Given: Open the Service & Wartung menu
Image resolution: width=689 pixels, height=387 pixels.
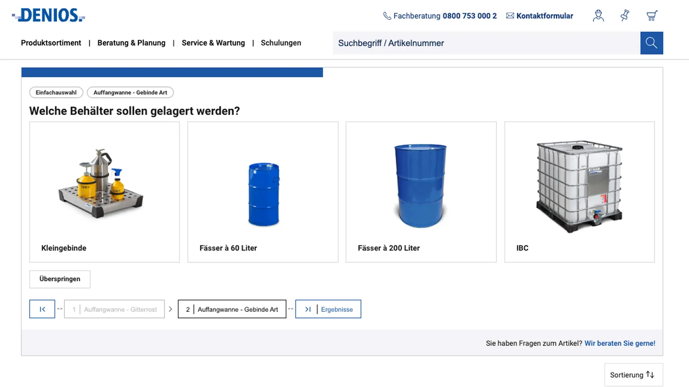Looking at the screenshot, I should 213,43.
